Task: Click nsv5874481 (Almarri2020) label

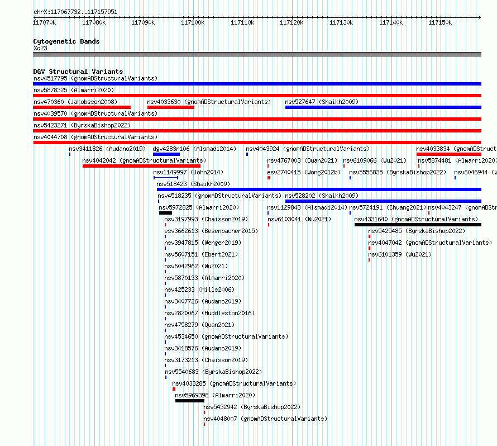Action: 457,160
